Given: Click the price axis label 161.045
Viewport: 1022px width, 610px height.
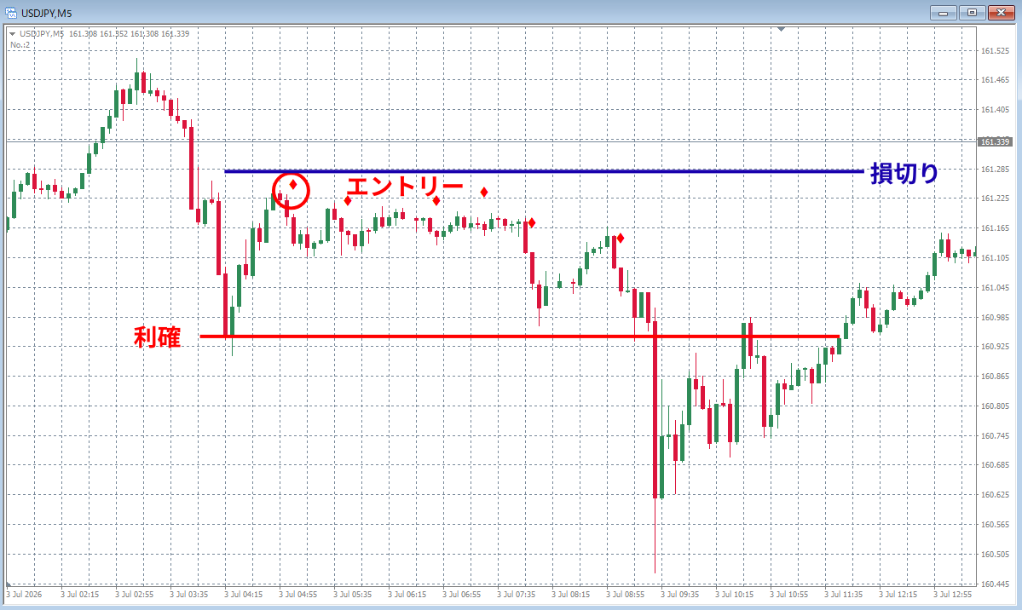Looking at the screenshot, I should 995,287.
